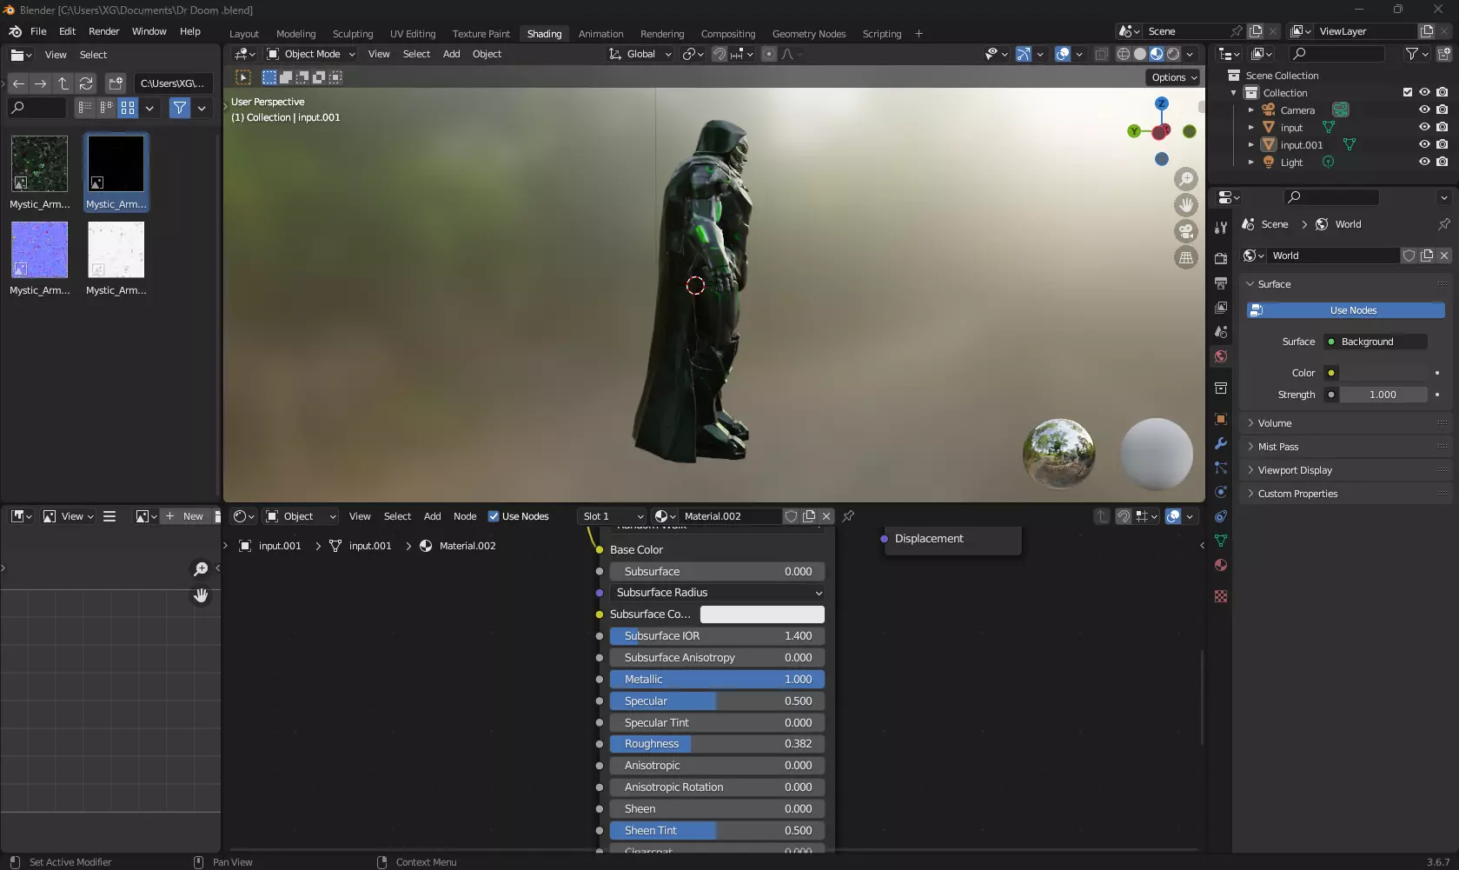Screen dimensions: 1459x870
Task: Open the Scene properties tab
Action: click(1221, 332)
